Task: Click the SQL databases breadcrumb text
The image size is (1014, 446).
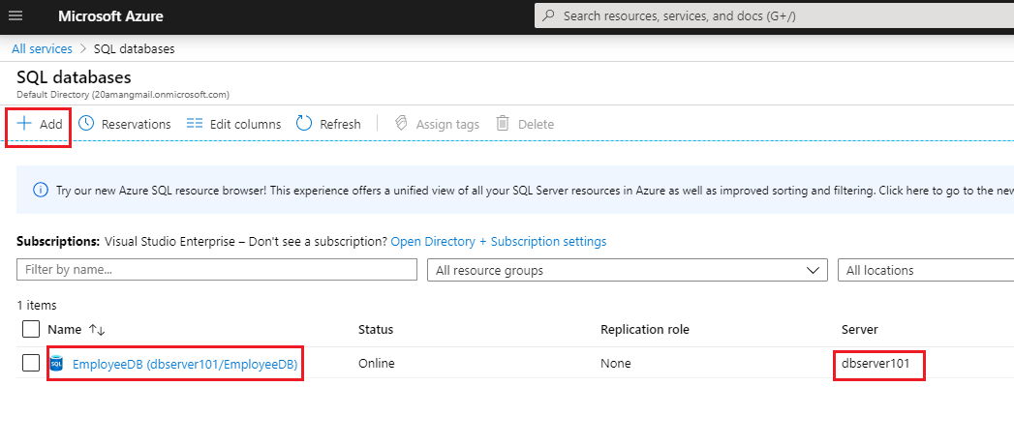Action: (134, 48)
